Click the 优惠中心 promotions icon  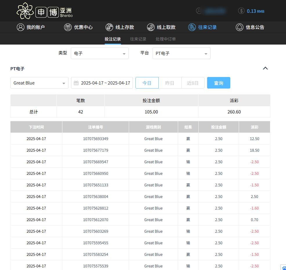click(x=68, y=27)
